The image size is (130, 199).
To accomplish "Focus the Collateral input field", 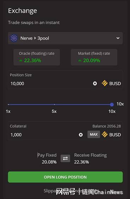I will click(x=44, y=135).
